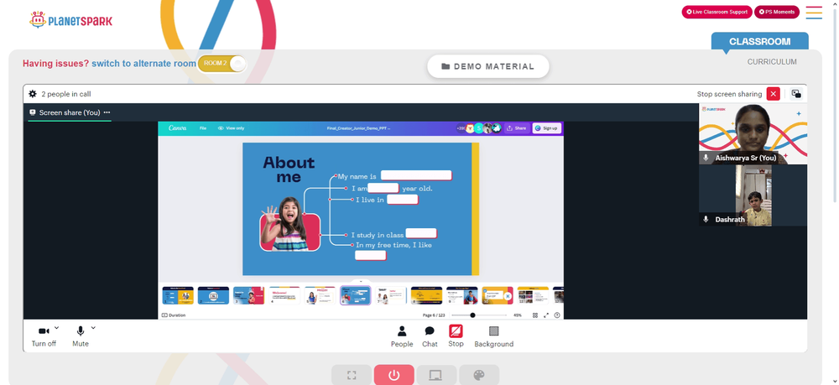This screenshot has width=839, height=385.
Task: Click the I live in blank field
Action: pyautogui.click(x=403, y=200)
